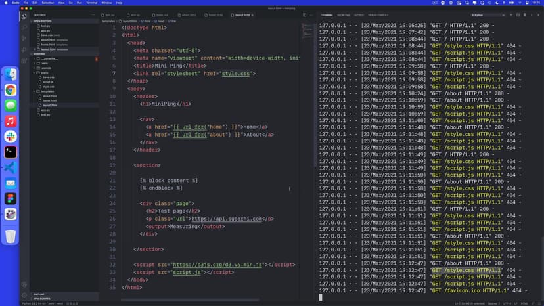
Task: Open the Search view in activity bar
Action: pyautogui.click(x=24, y=27)
